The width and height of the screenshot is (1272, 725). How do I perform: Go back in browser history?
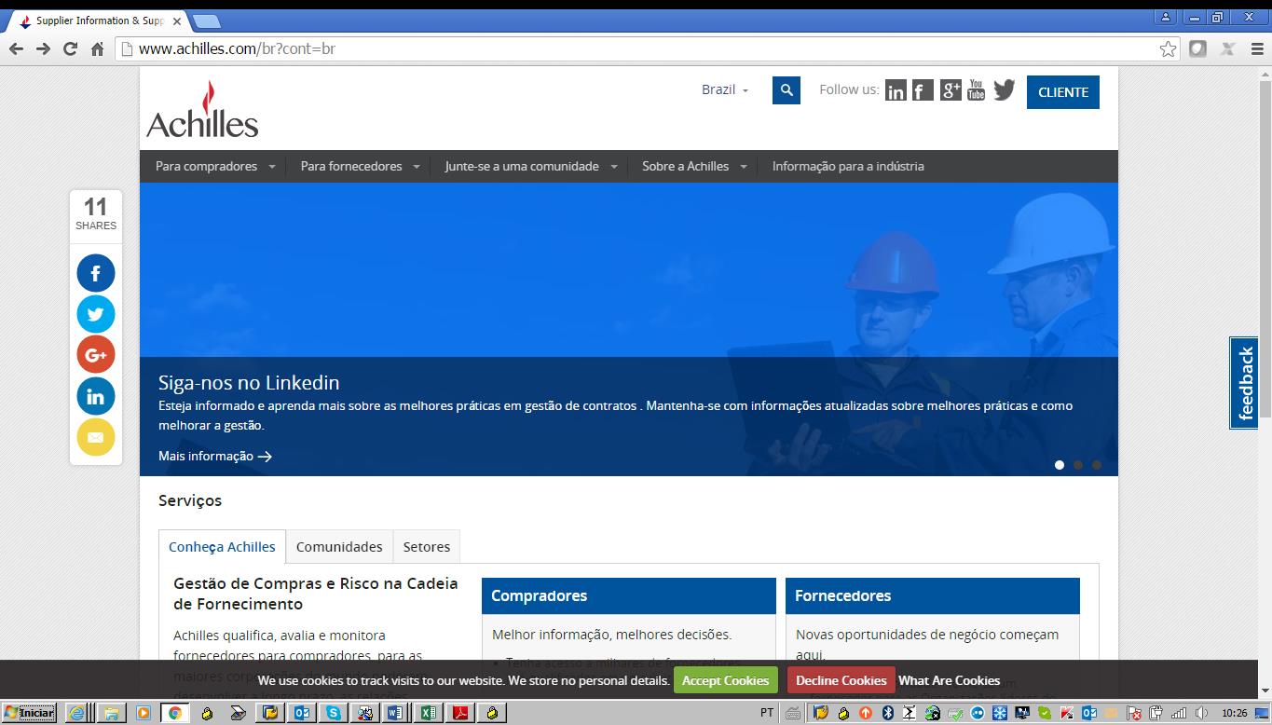click(16, 48)
